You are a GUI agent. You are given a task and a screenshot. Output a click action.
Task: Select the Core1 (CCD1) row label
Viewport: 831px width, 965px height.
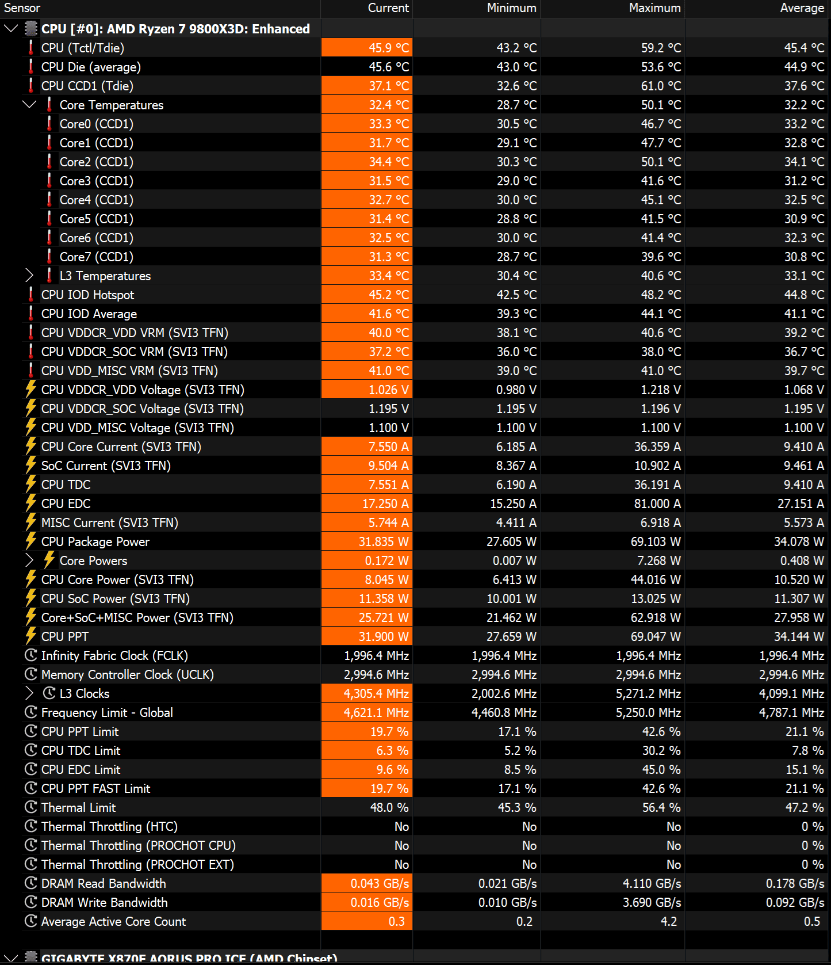point(97,143)
